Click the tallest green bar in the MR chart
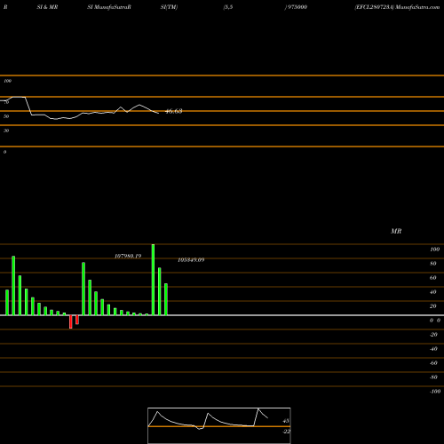This screenshot has width=444, height=444. (153, 280)
